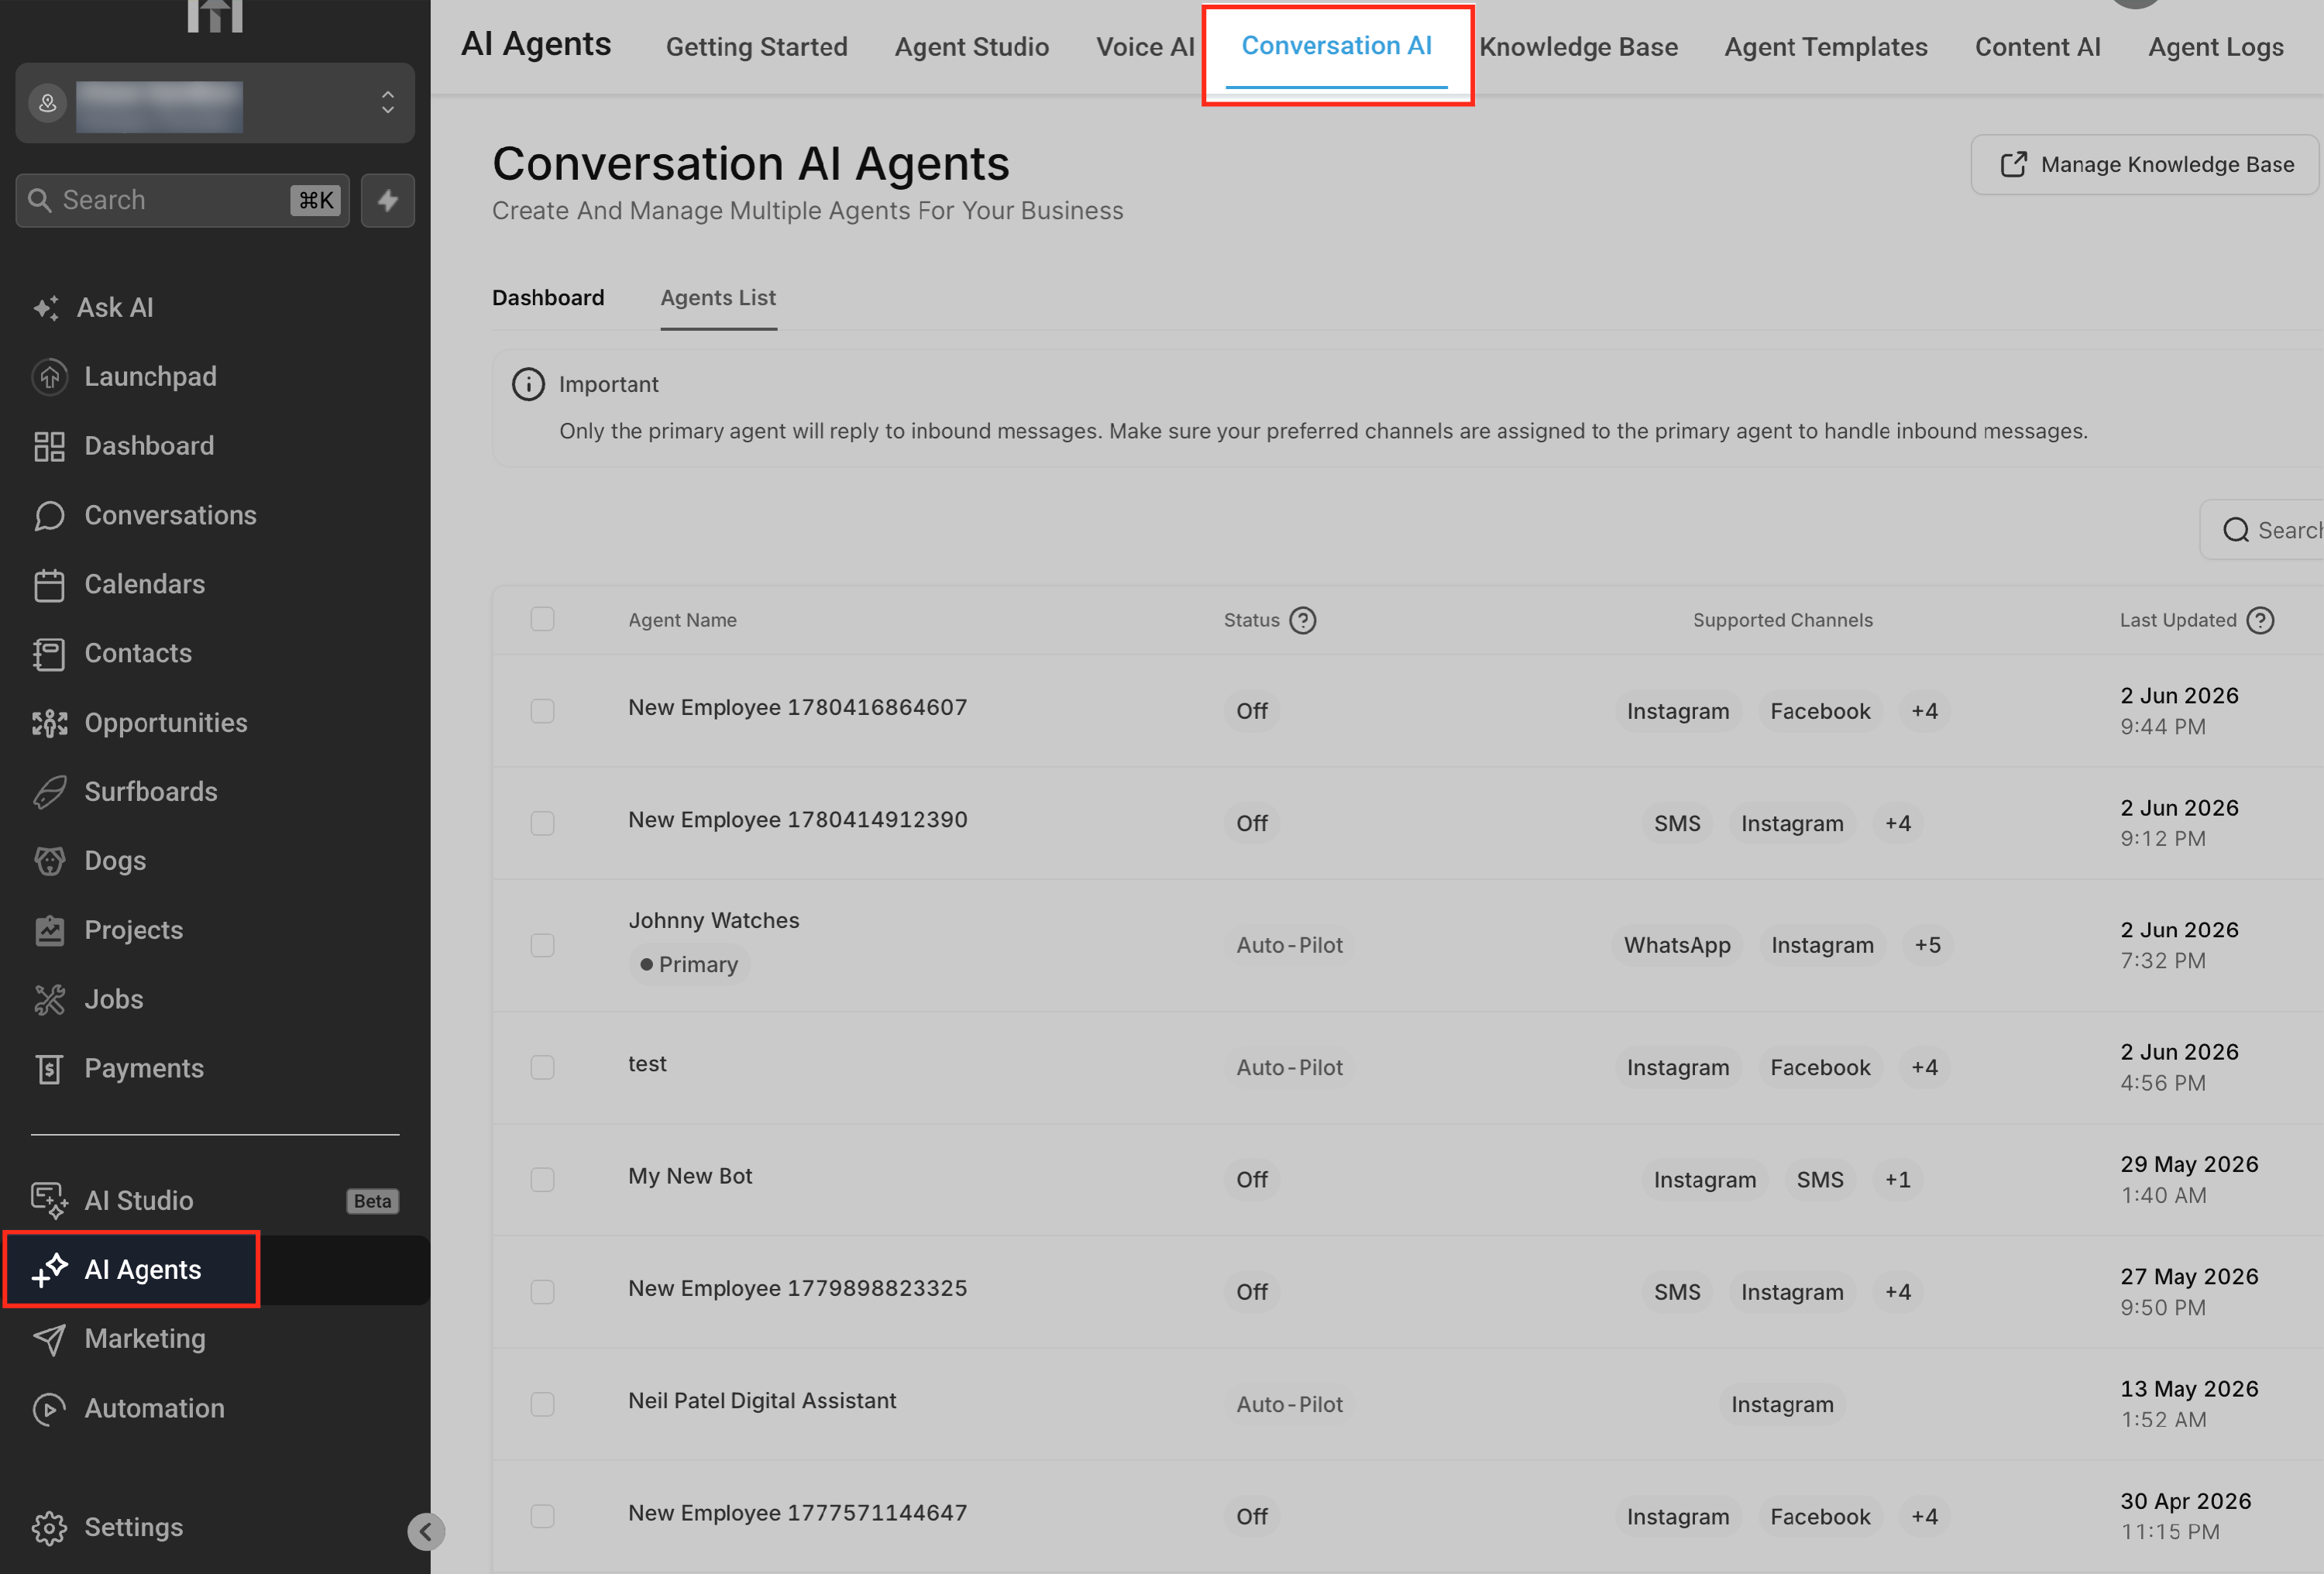Expand +4 channels for New Employee 1780414912390
This screenshot has width=2324, height=1574.
1897,823
